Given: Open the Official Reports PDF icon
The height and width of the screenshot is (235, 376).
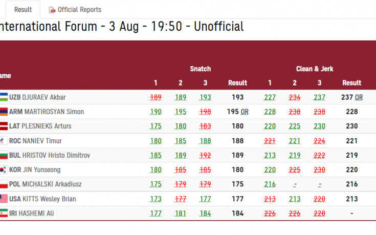Looking at the screenshot, I should tap(52, 10).
